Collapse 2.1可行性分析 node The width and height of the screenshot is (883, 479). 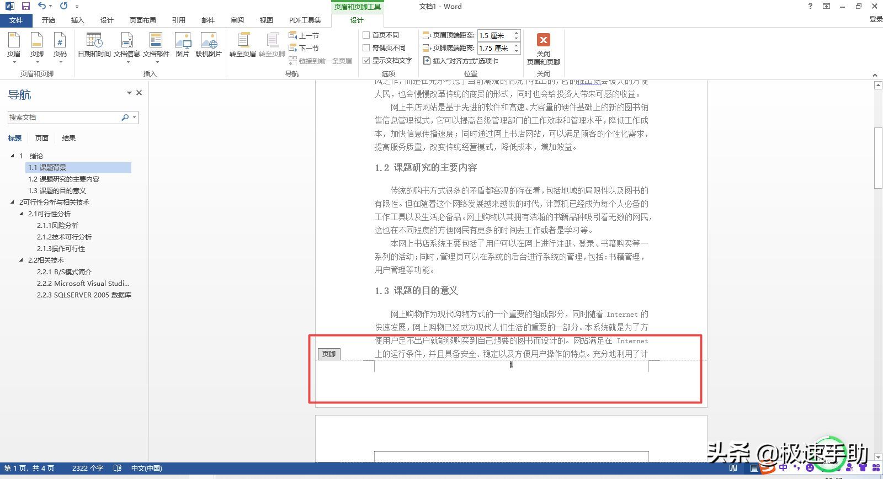coord(21,214)
